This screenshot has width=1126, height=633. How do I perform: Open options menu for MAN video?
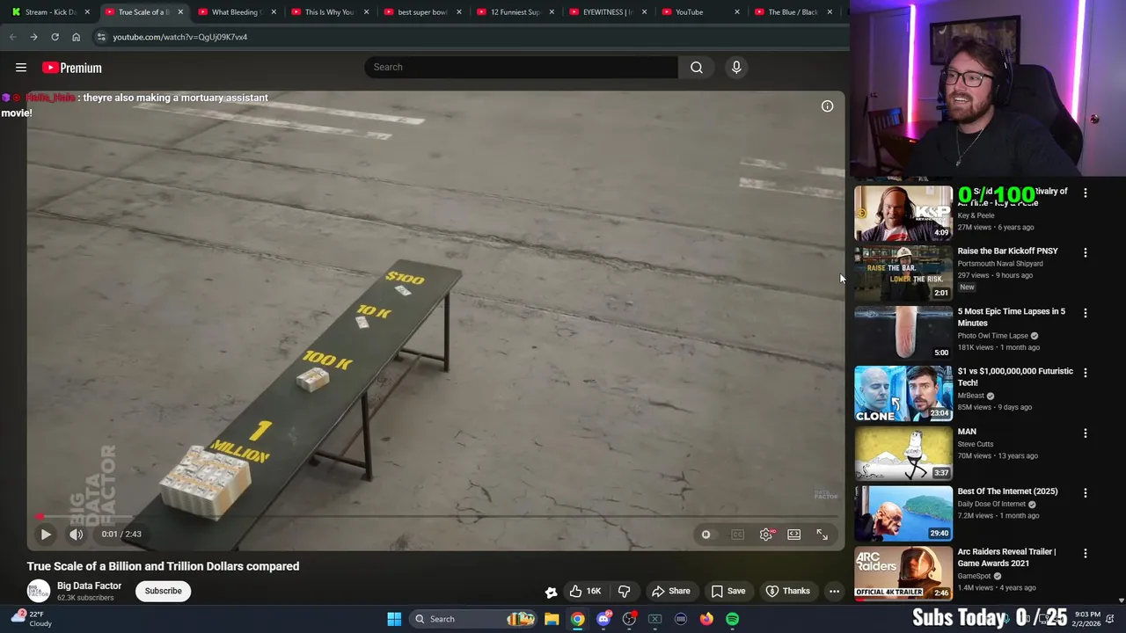pyautogui.click(x=1085, y=433)
